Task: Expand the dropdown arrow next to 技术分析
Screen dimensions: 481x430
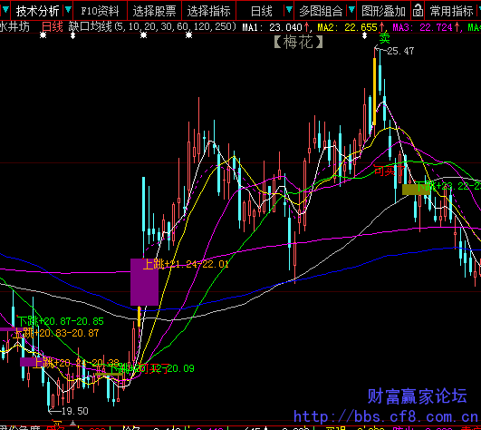Action: point(68,11)
